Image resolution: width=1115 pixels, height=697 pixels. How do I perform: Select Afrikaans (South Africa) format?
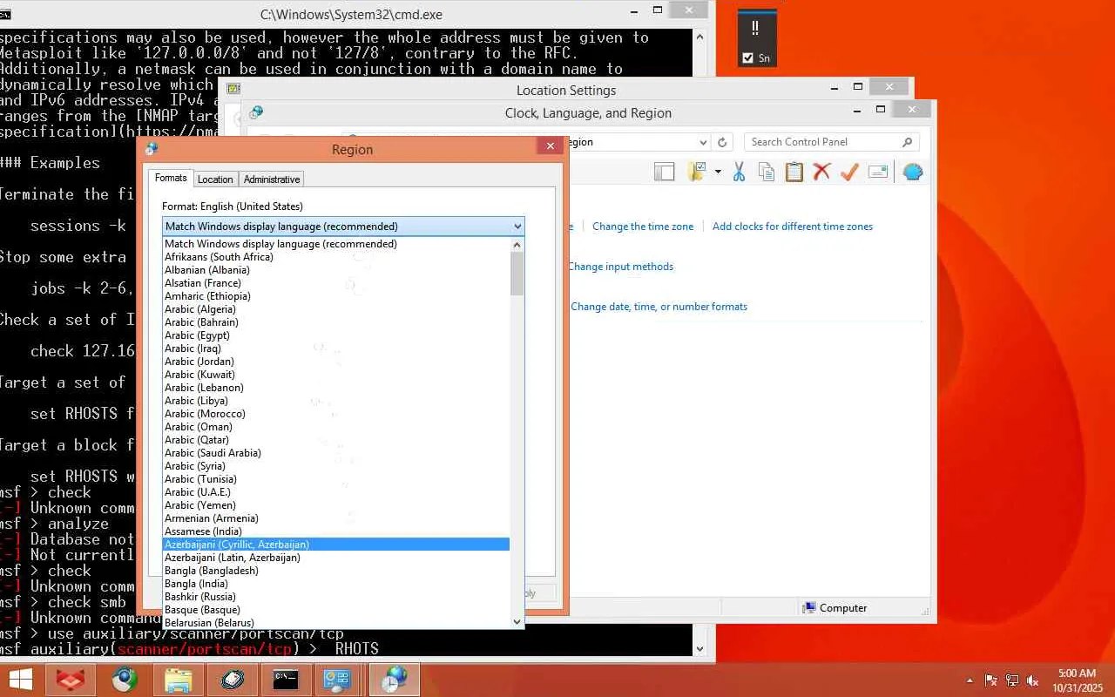click(x=336, y=257)
